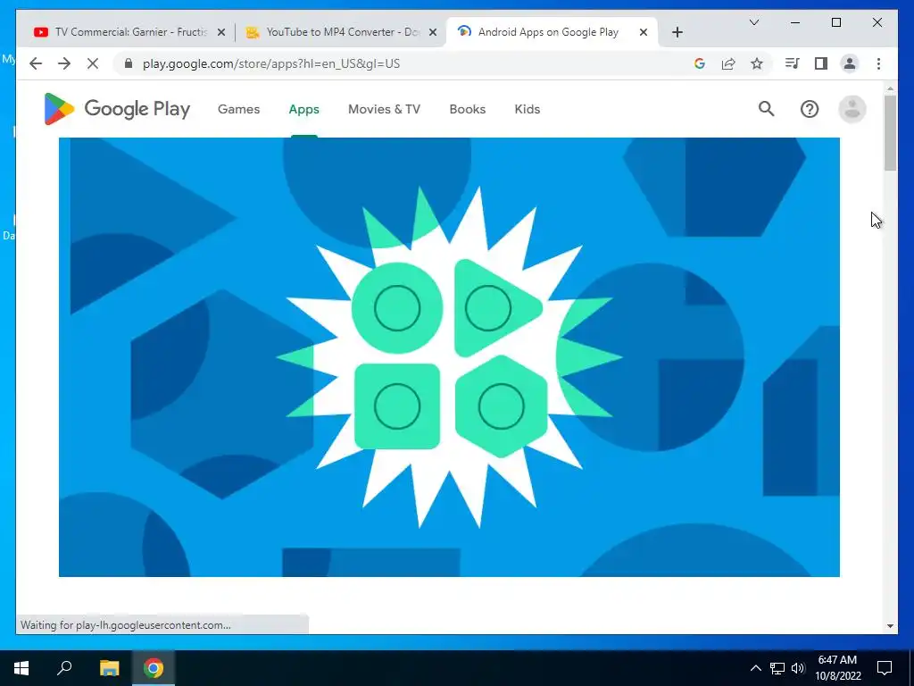Open Chrome three-dot menu
Image resolution: width=914 pixels, height=686 pixels.
click(x=878, y=63)
